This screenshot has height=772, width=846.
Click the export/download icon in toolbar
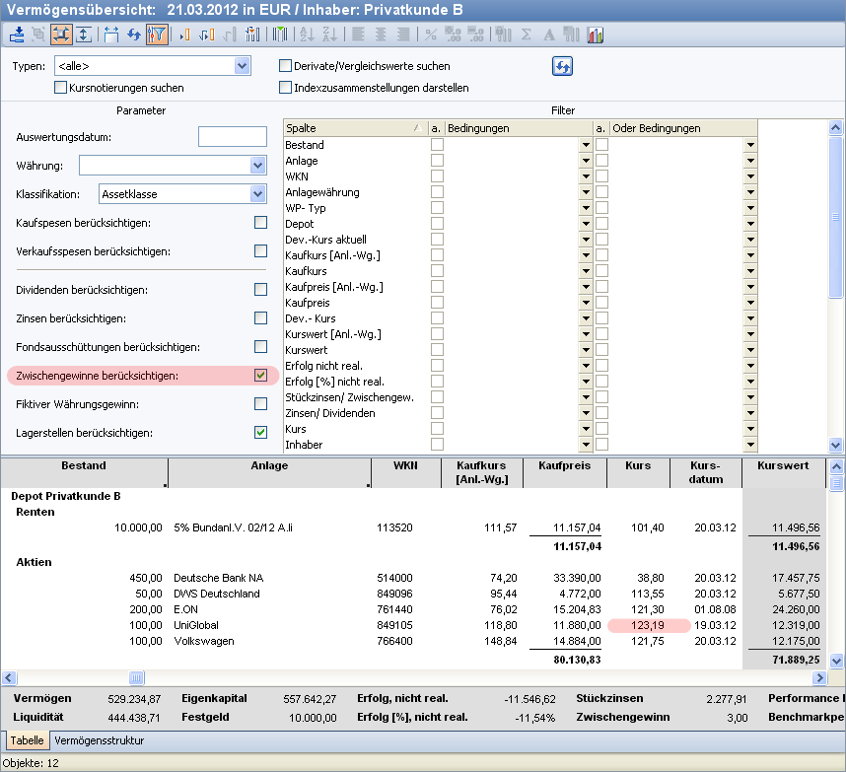click(x=17, y=35)
